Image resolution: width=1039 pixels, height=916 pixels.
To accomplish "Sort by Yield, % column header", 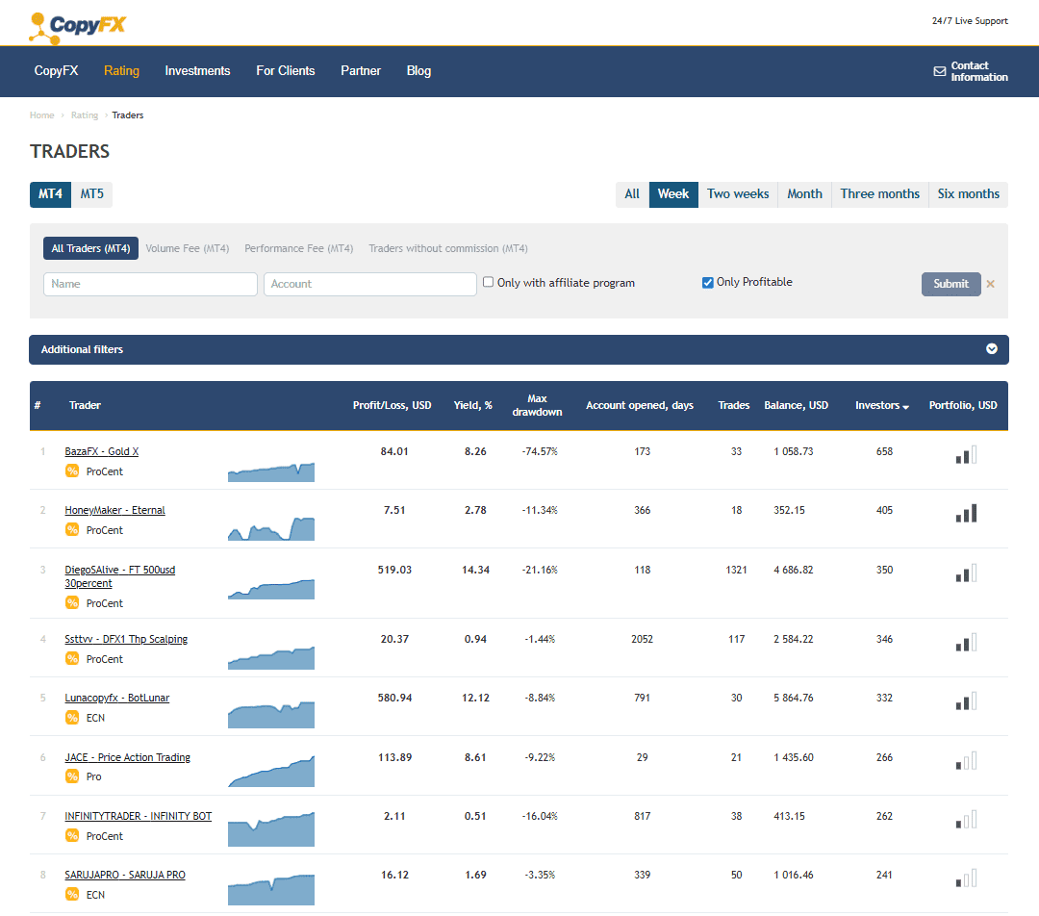I will click(472, 405).
